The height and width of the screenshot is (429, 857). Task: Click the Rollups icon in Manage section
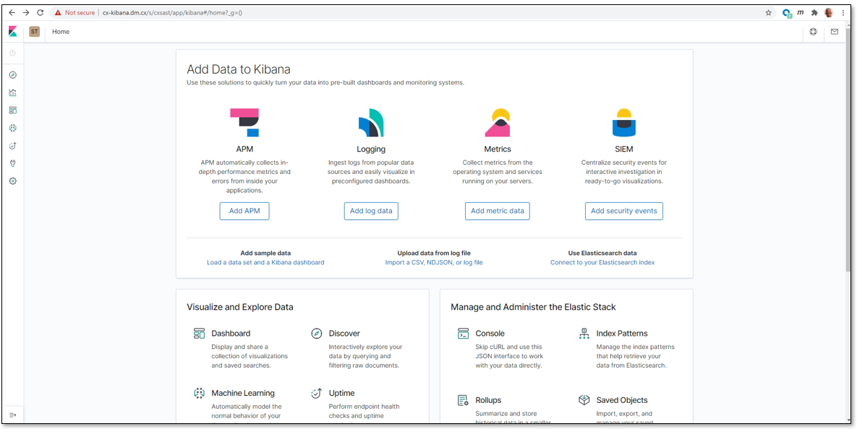(463, 400)
